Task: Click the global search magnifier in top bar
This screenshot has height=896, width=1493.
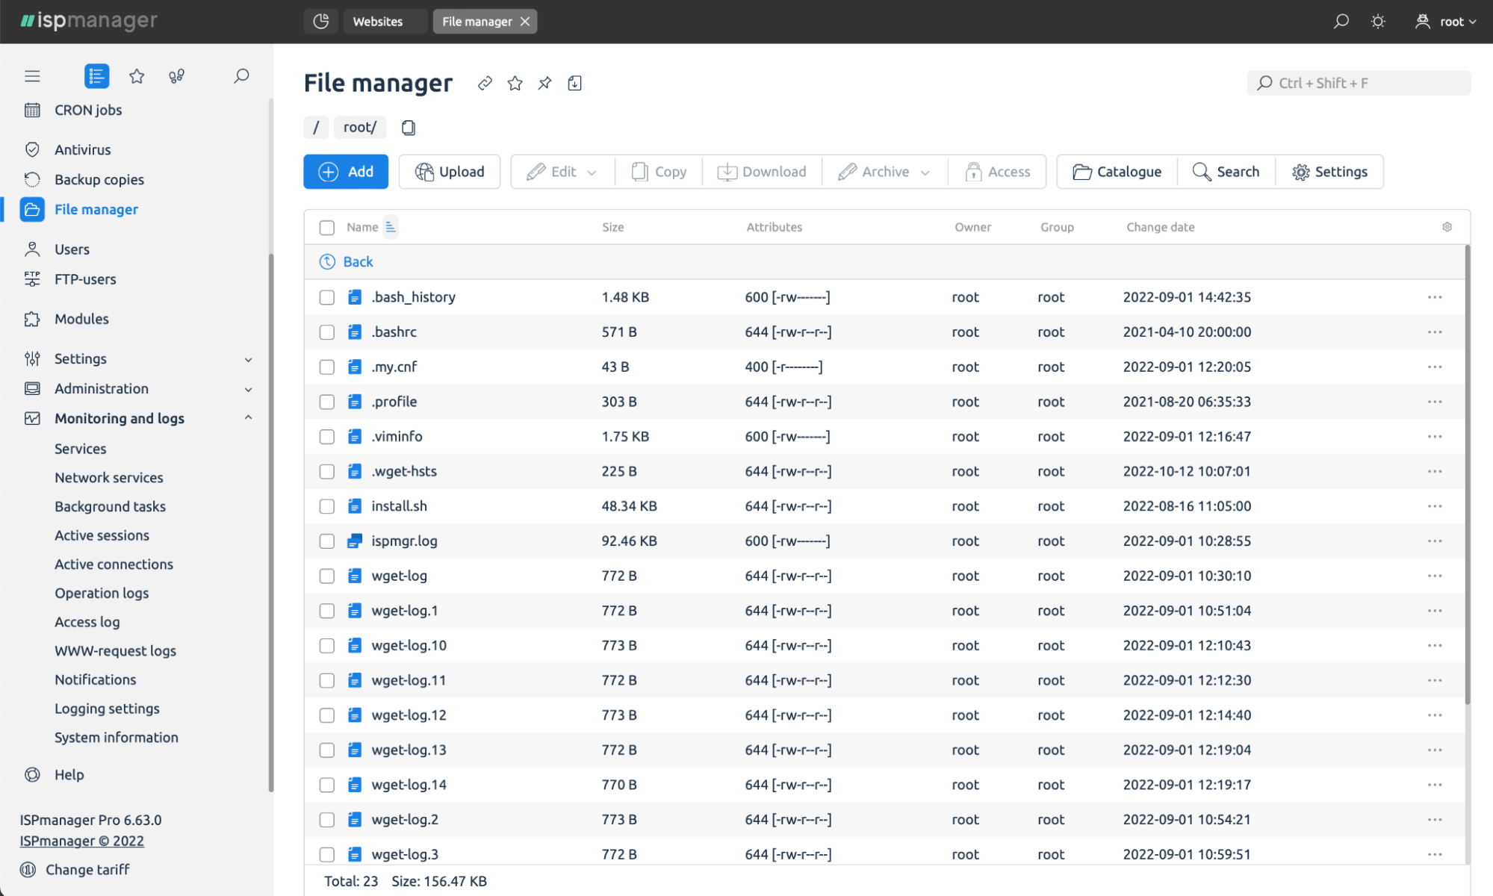Action: pyautogui.click(x=1341, y=21)
